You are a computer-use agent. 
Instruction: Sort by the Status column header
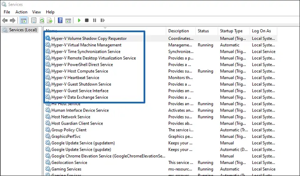click(203, 31)
